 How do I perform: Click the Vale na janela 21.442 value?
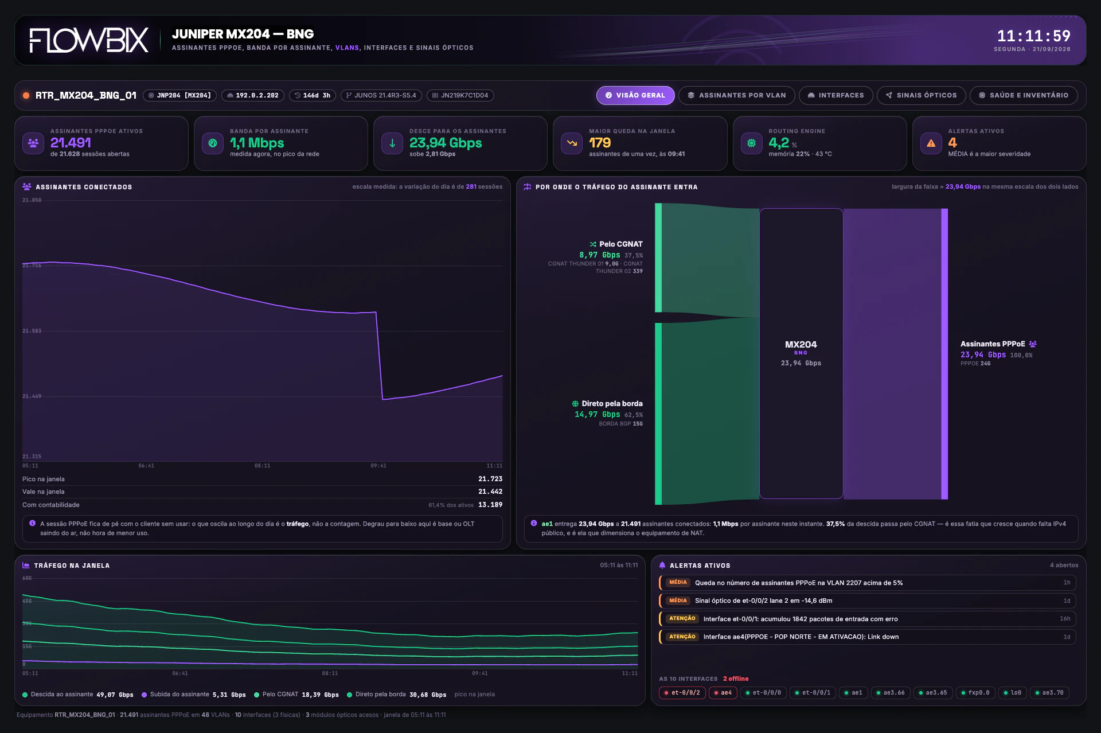490,492
